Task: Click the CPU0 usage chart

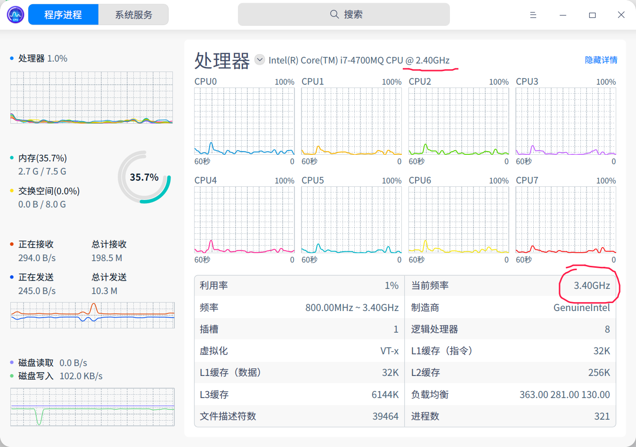Action: click(244, 121)
